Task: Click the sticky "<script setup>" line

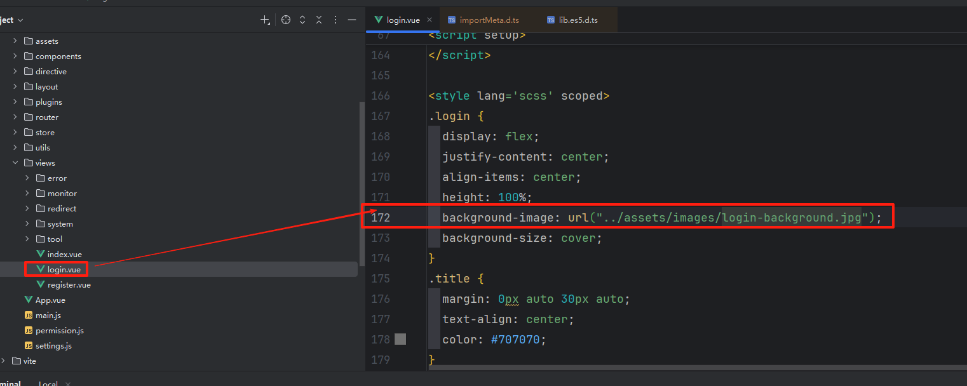Action: pos(477,36)
